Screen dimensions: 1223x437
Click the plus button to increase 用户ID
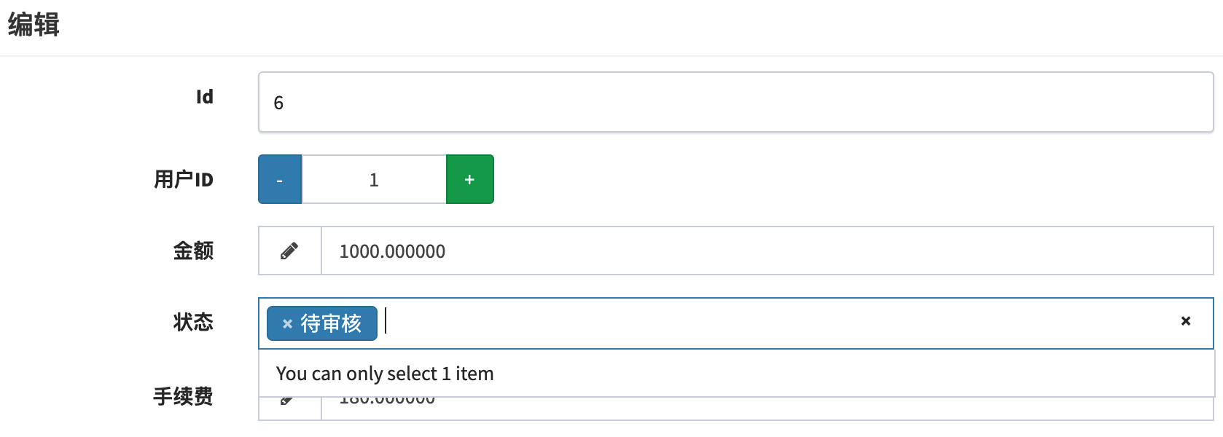pyautogui.click(x=469, y=178)
